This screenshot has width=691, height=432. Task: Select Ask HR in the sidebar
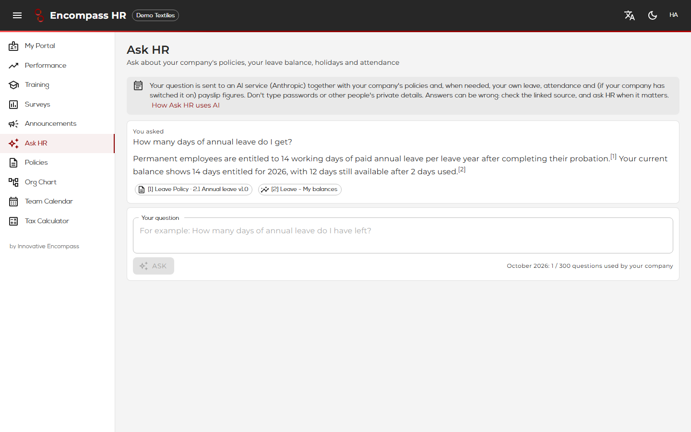57,143
